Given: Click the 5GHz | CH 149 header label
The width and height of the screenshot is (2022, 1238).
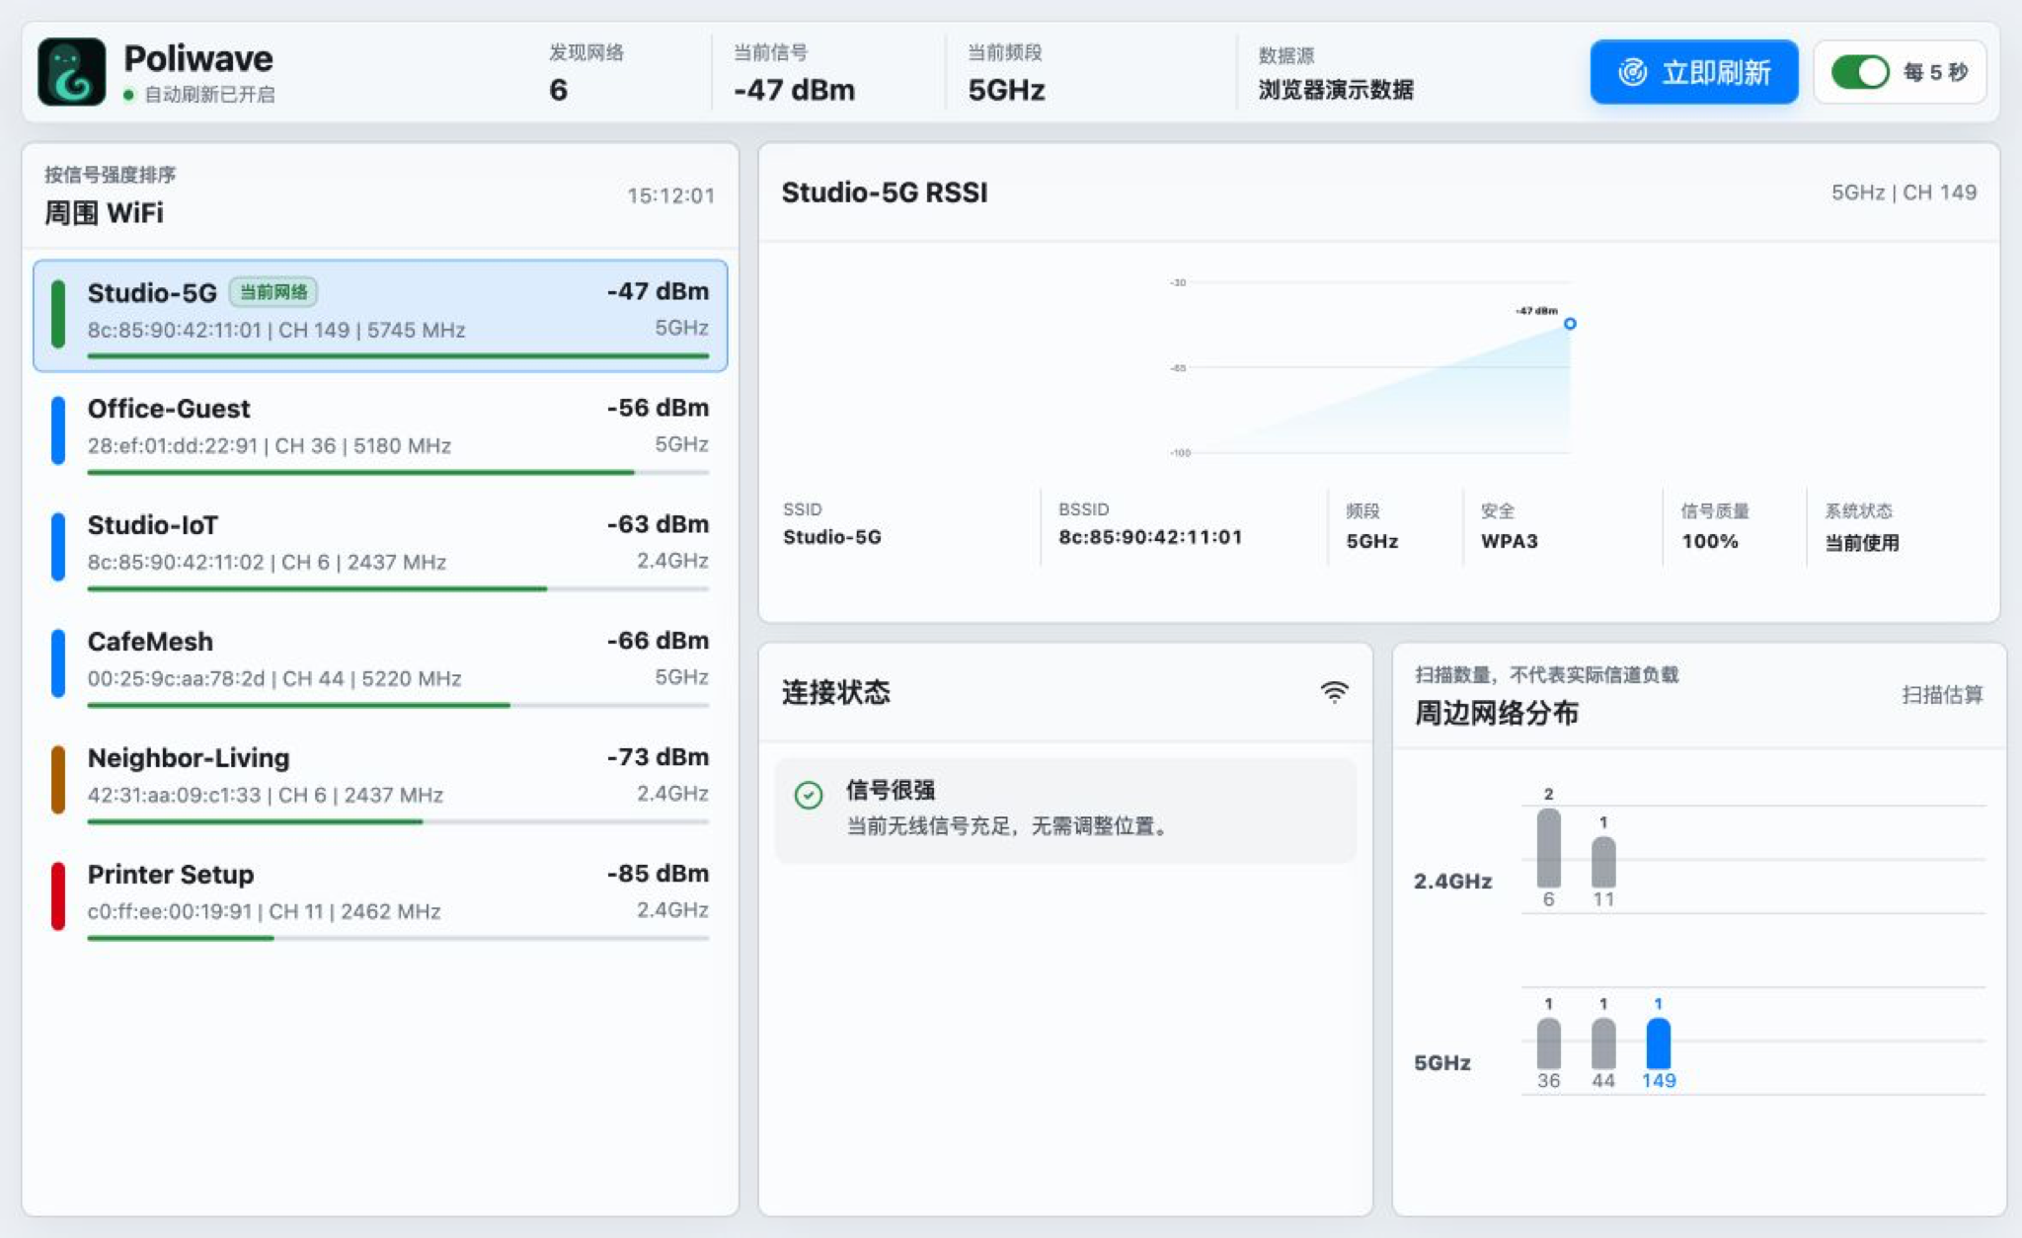Looking at the screenshot, I should (1904, 193).
